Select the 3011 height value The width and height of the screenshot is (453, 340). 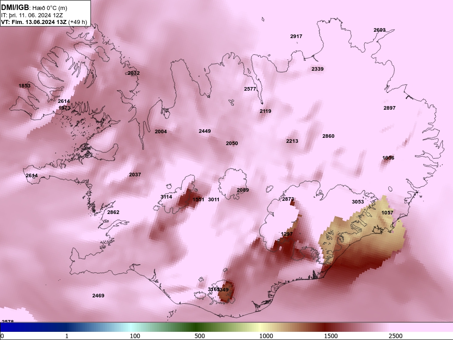coord(214,200)
